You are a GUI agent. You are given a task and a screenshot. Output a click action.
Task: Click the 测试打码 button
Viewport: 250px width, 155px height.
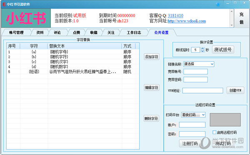pos(223,143)
